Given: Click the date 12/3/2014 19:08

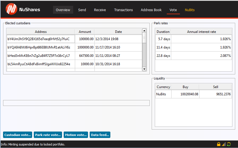Looking at the screenshot, I should pos(118,39).
